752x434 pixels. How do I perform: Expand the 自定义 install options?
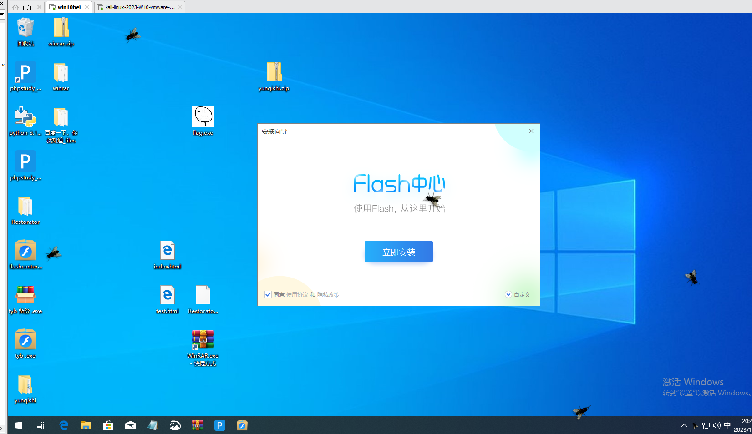pyautogui.click(x=518, y=294)
